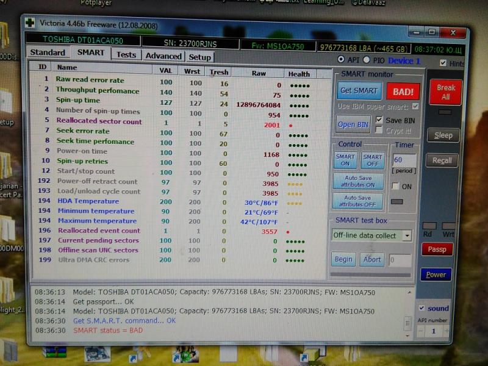
Task: Click the 'Get passport... OK' log entry
Action: [103, 301]
